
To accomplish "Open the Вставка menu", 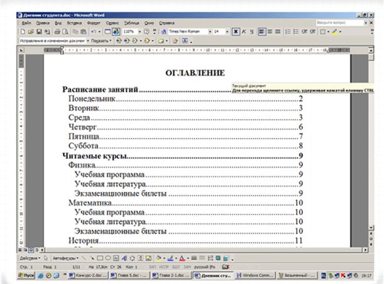I will [x=74, y=23].
